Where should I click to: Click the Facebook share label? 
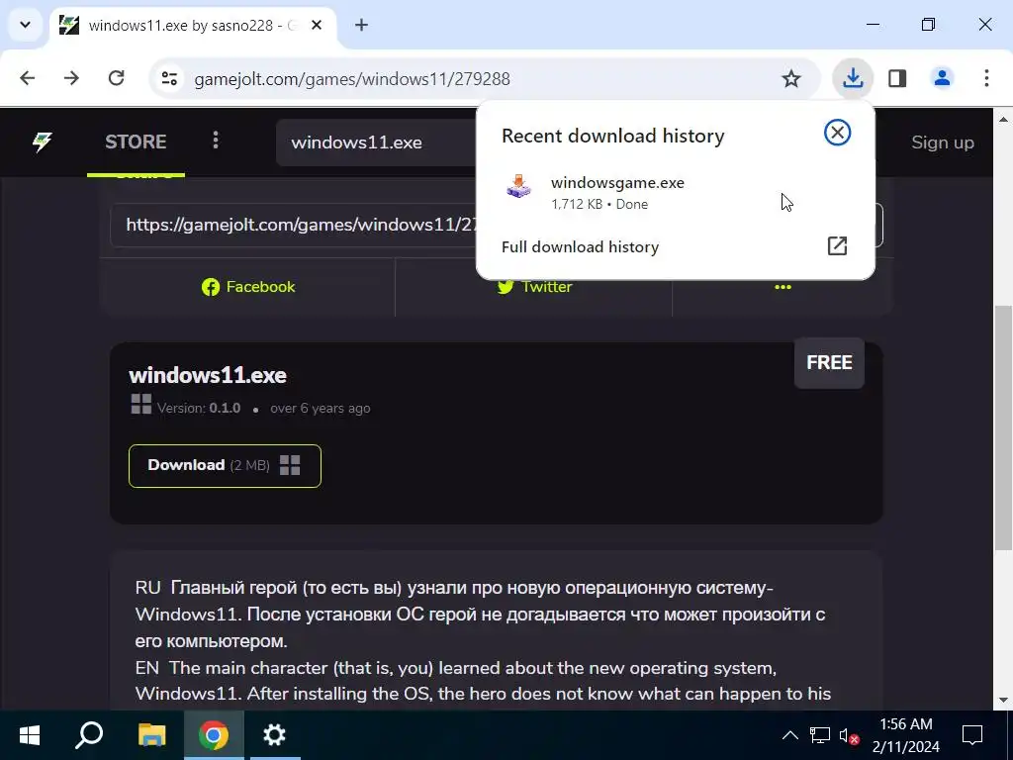(x=260, y=287)
